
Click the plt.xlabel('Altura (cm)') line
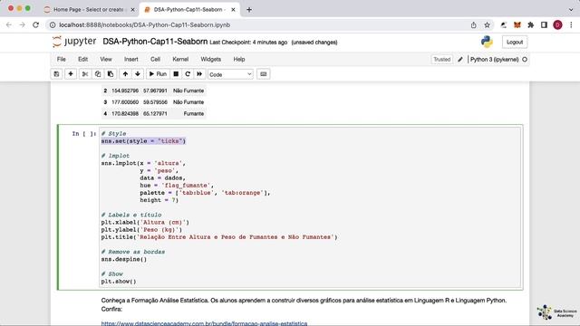pyautogui.click(x=145, y=222)
